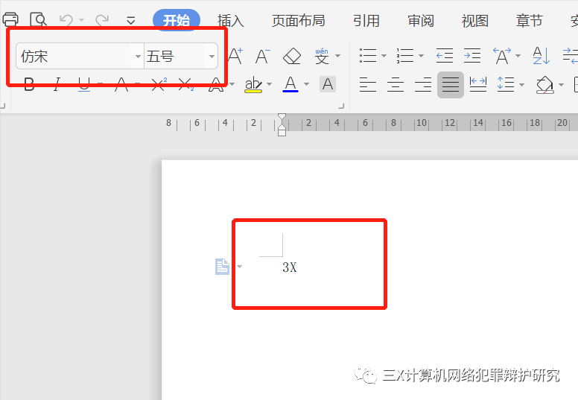
Task: Open the 引用 tab
Action: (x=366, y=21)
